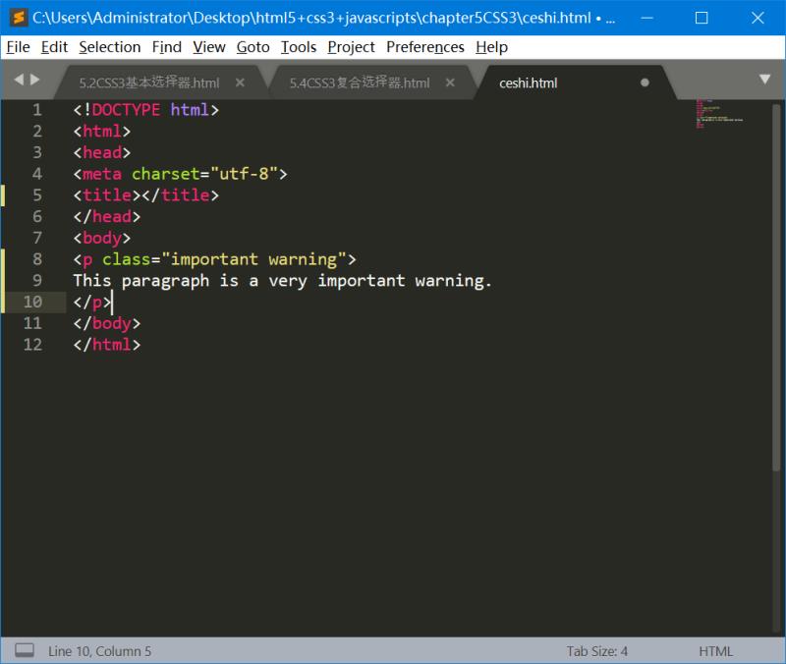
Task: Open the File menu
Action: tap(19, 47)
